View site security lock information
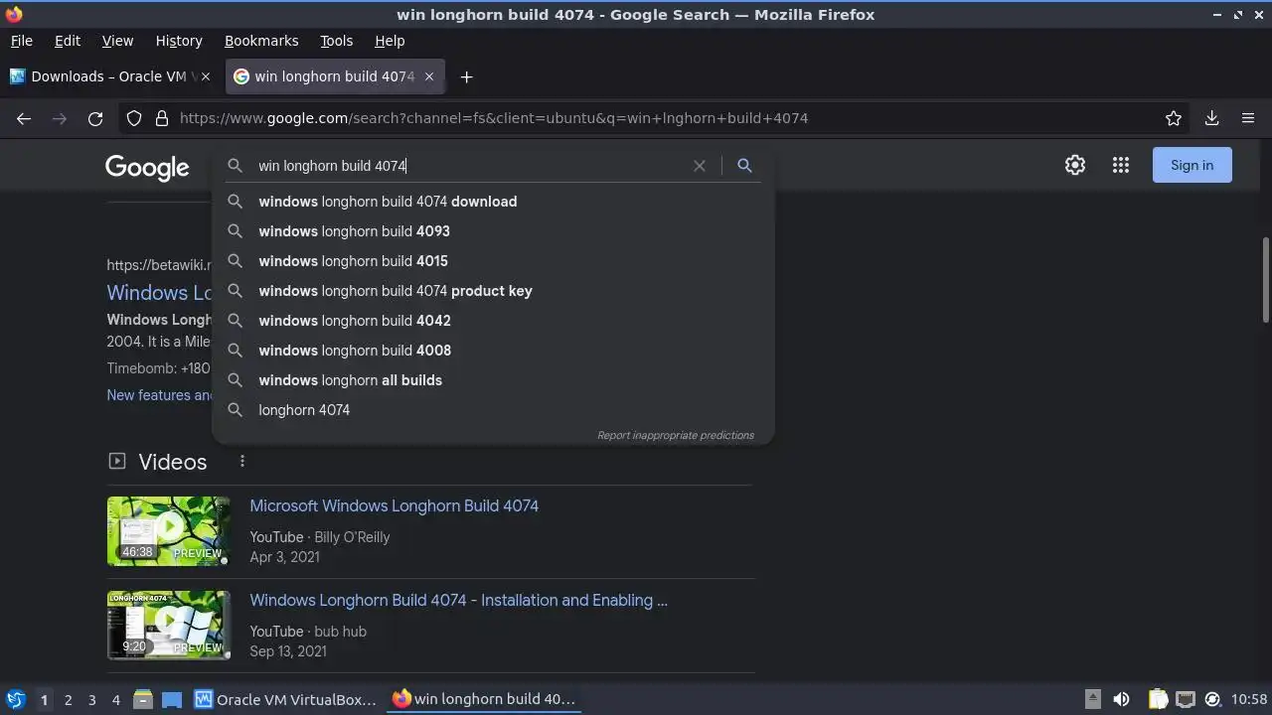Image resolution: width=1272 pixels, height=715 pixels. click(162, 118)
